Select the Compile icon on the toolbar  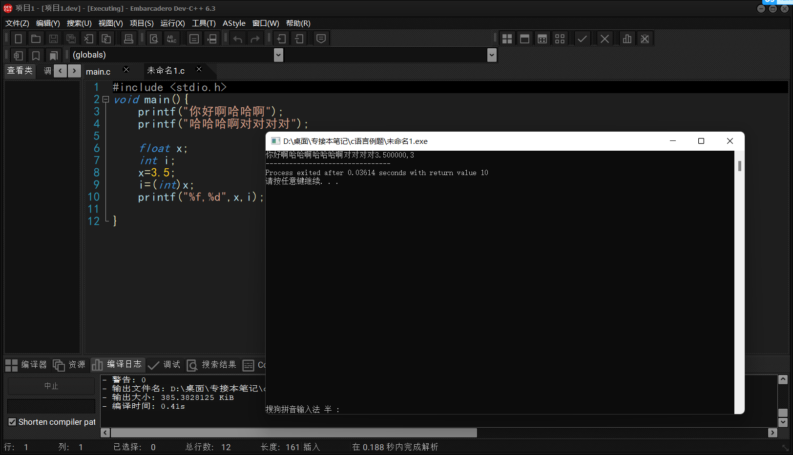tap(582, 39)
